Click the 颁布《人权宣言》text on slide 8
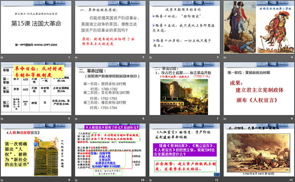Image resolution: width=295 pixels, height=182 pixels. click(259, 107)
